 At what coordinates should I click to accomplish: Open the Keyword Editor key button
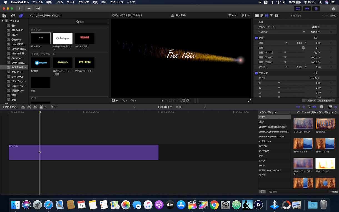point(29,8)
